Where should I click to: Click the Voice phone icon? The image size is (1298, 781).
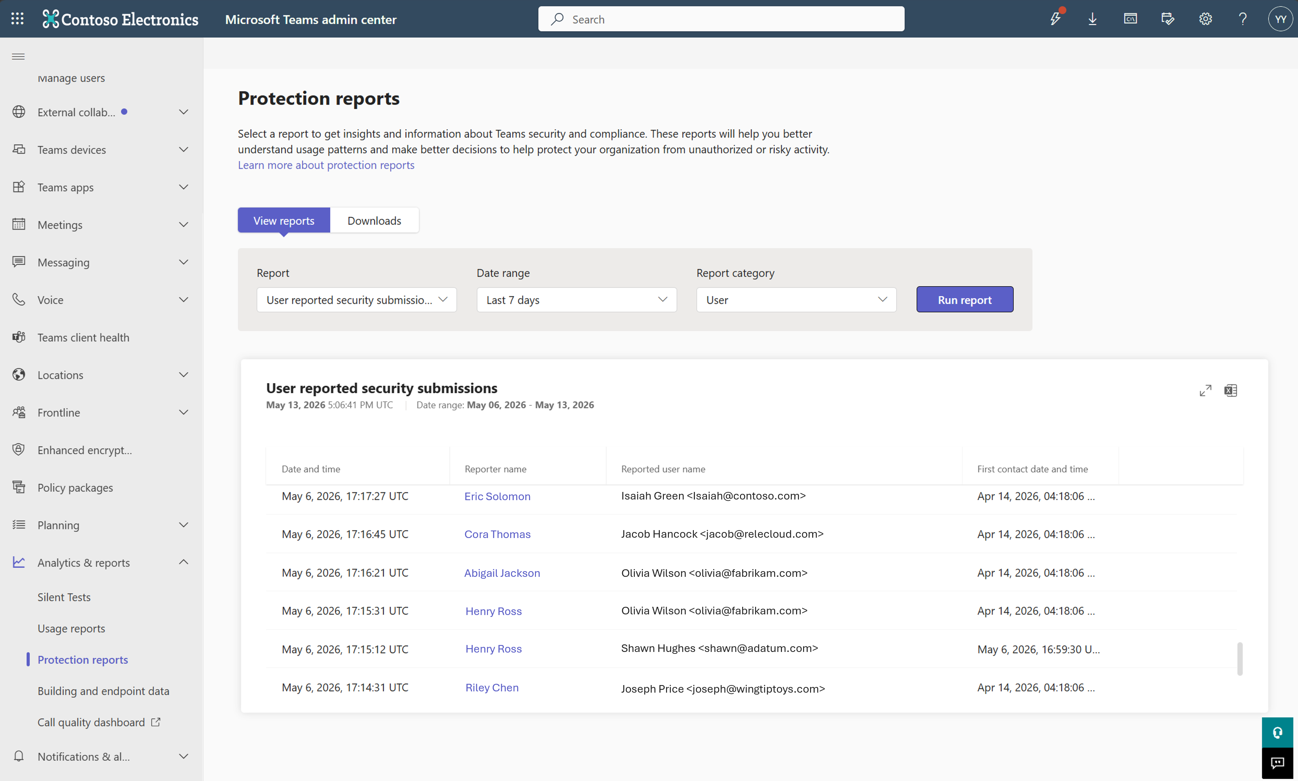[x=19, y=299]
